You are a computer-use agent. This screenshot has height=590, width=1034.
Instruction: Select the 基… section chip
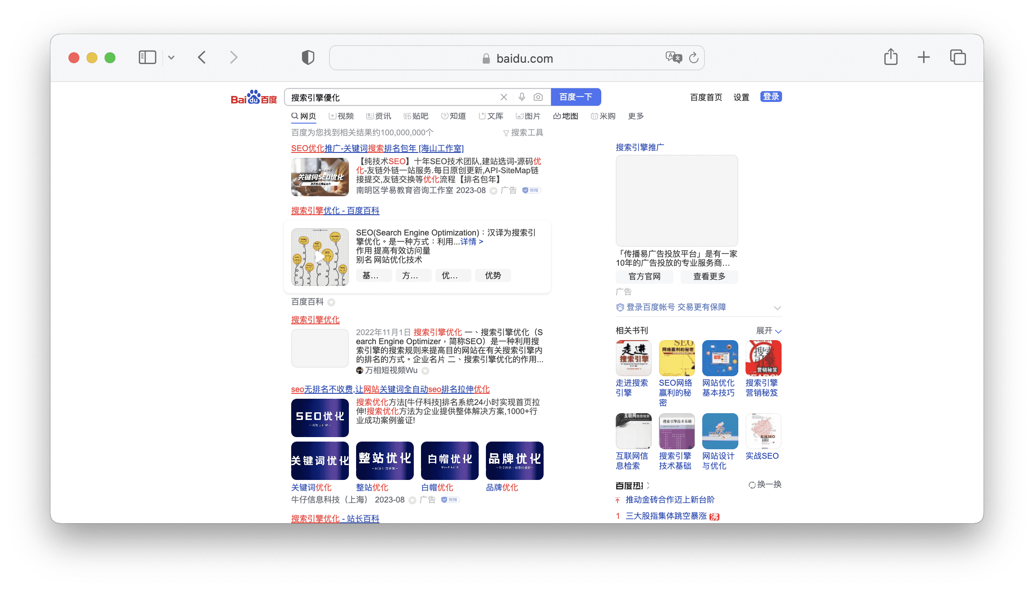tap(374, 276)
